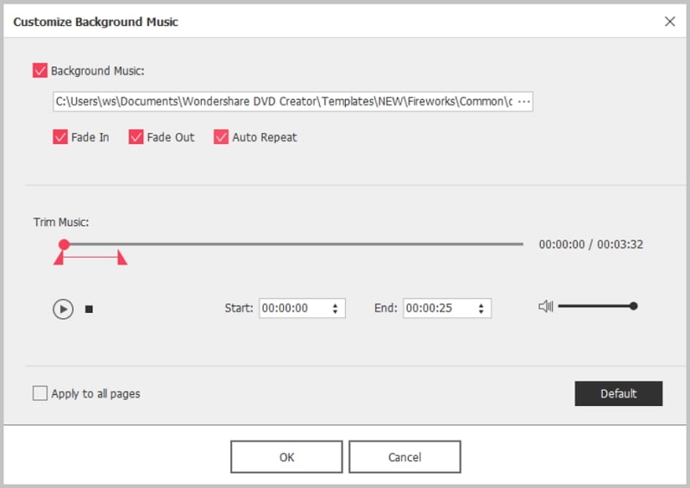The height and width of the screenshot is (488, 690).
Task: Select the right trim end marker
Action: pos(122,258)
